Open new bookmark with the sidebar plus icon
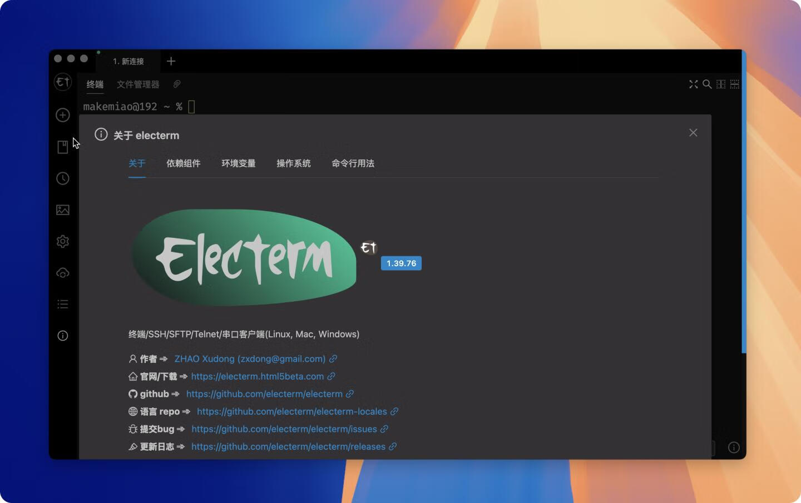The height and width of the screenshot is (503, 801). click(x=63, y=115)
